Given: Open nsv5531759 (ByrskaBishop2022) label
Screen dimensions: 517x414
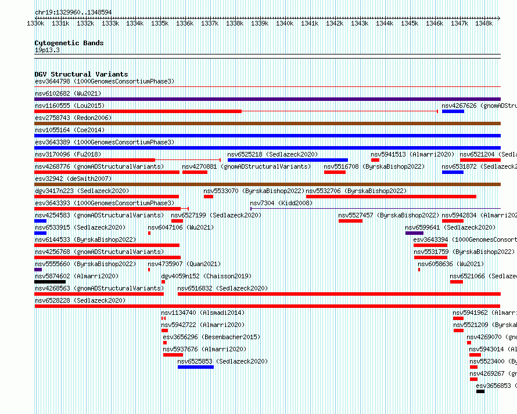Looking at the screenshot, I should pyautogui.click(x=464, y=252).
